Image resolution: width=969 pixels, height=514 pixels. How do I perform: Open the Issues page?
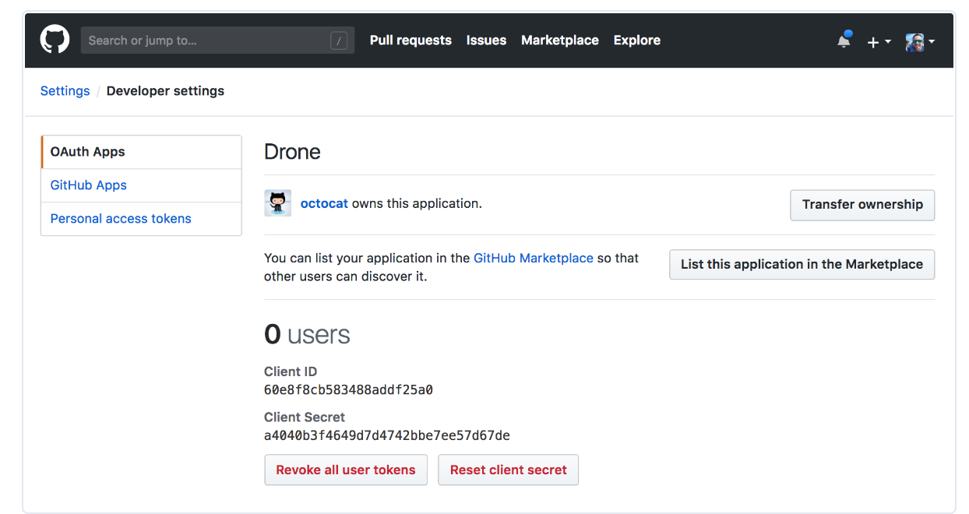486,40
